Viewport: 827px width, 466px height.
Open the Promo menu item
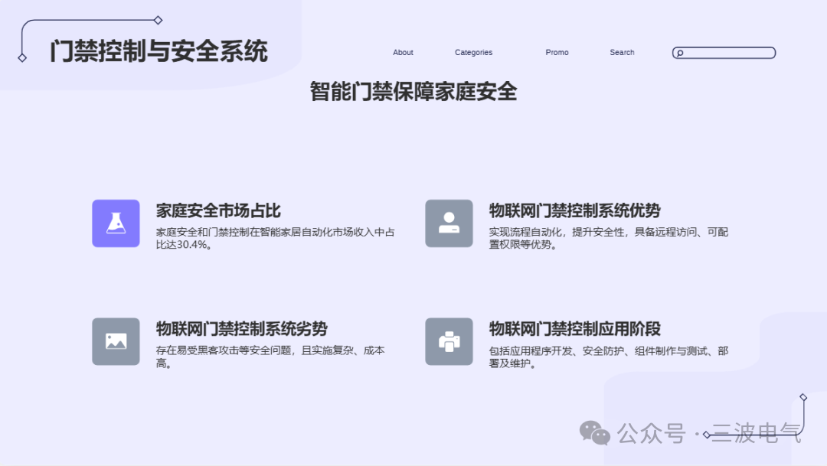click(x=557, y=53)
